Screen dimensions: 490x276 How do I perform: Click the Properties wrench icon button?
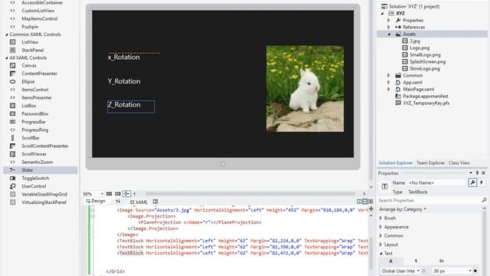tap(472, 182)
